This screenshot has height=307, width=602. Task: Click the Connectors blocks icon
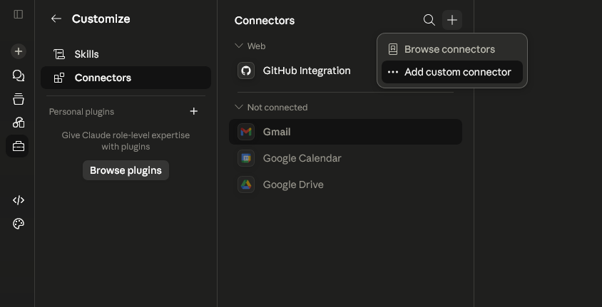point(59,78)
